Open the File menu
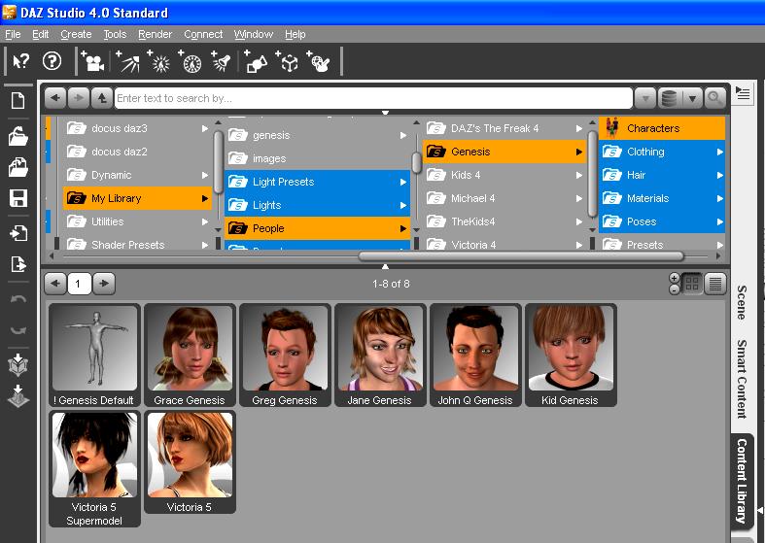Viewport: 765px width, 543px height. (x=13, y=34)
